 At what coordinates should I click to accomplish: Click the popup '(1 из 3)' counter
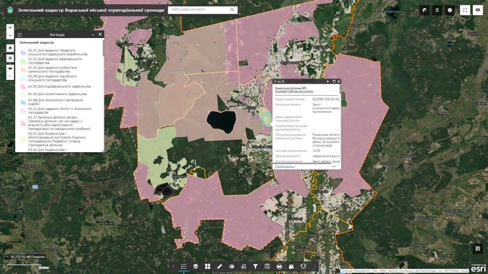click(279, 81)
